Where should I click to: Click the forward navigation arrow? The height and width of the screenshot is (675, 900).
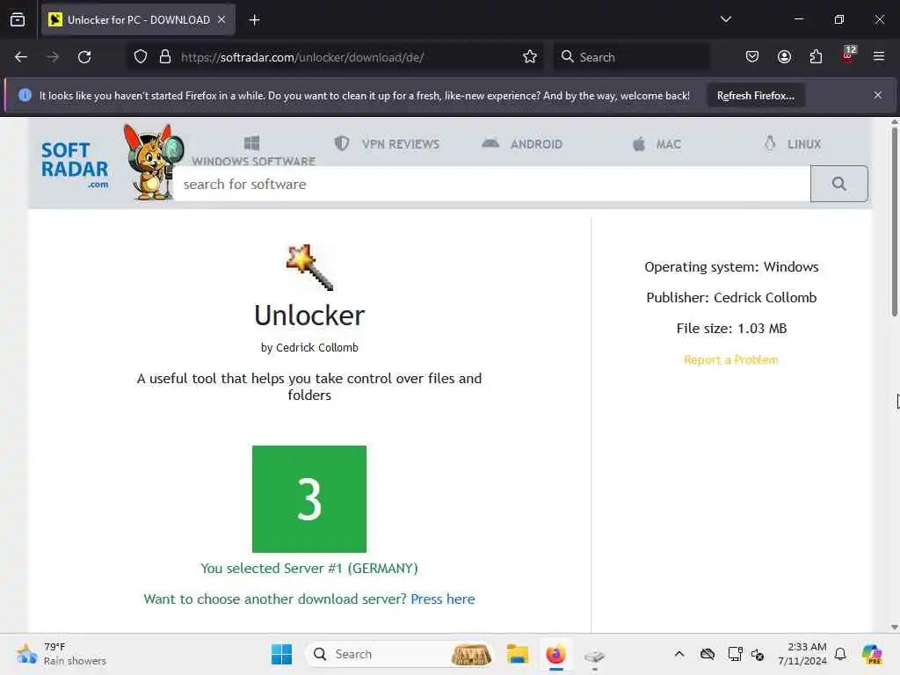[x=53, y=57]
